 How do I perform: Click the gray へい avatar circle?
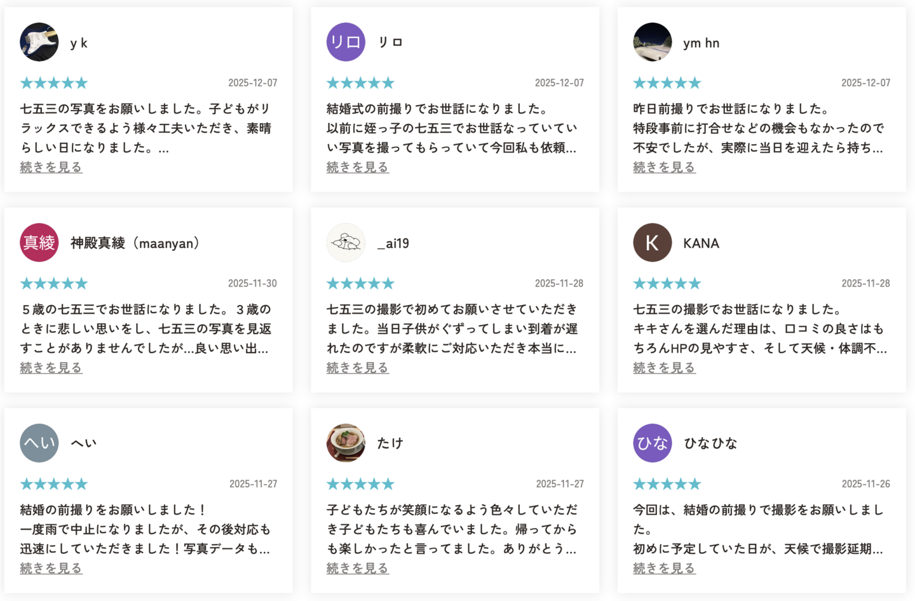tap(39, 443)
